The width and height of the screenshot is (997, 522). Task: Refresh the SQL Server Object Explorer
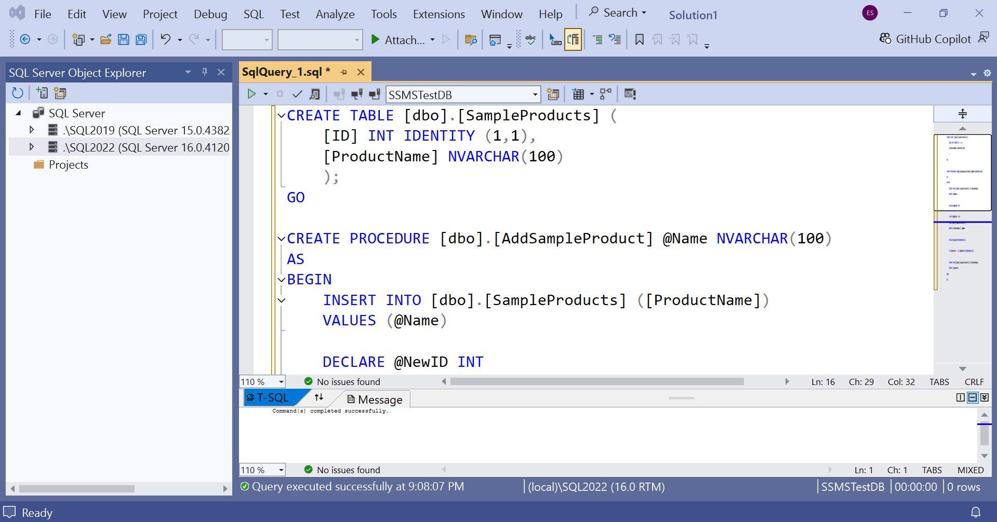click(18, 92)
